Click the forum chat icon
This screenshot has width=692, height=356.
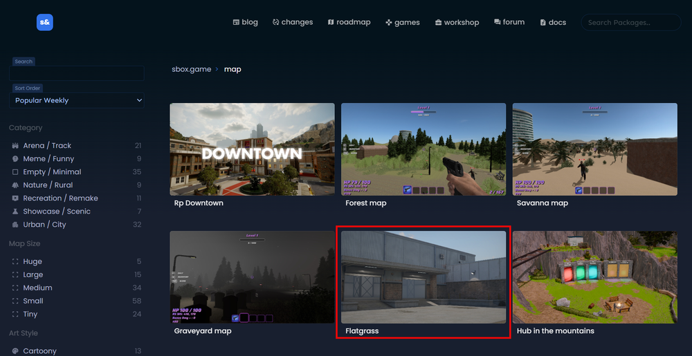pyautogui.click(x=498, y=22)
